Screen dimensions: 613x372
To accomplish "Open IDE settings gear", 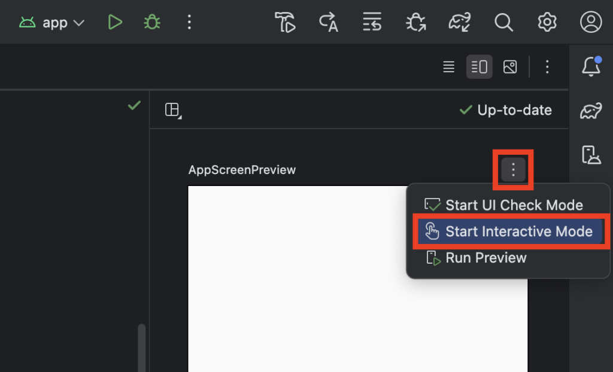I will 547,23.
